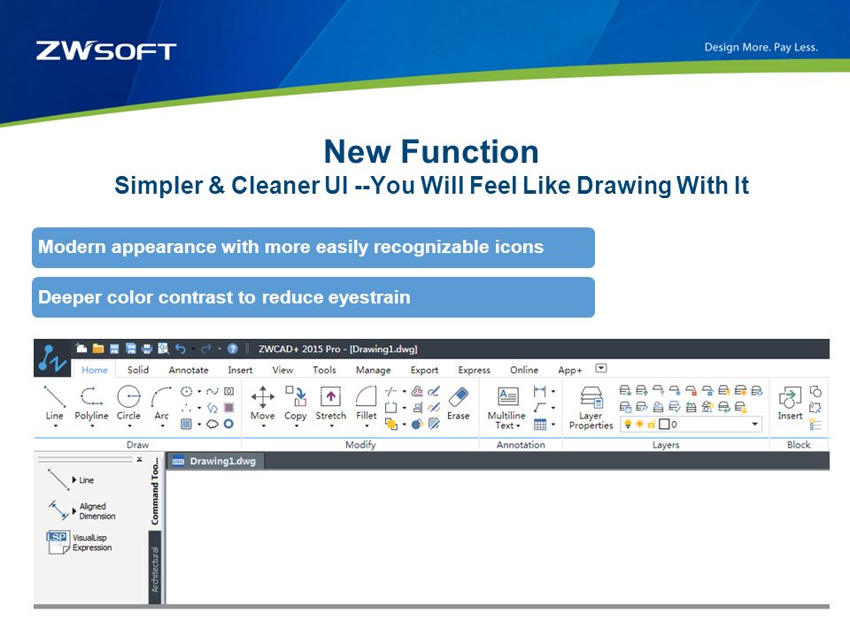850x637 pixels.
Task: Open the Express ribbon tab
Action: [474, 370]
